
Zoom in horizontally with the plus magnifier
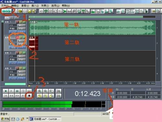pos(40,91)
